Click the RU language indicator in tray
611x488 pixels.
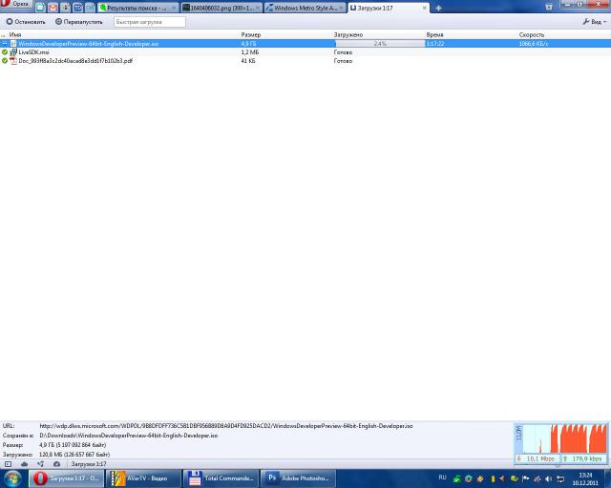(x=442, y=478)
